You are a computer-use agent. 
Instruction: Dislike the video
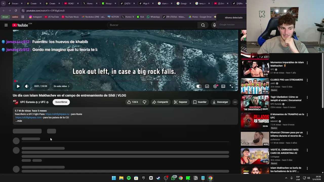coord(145,102)
